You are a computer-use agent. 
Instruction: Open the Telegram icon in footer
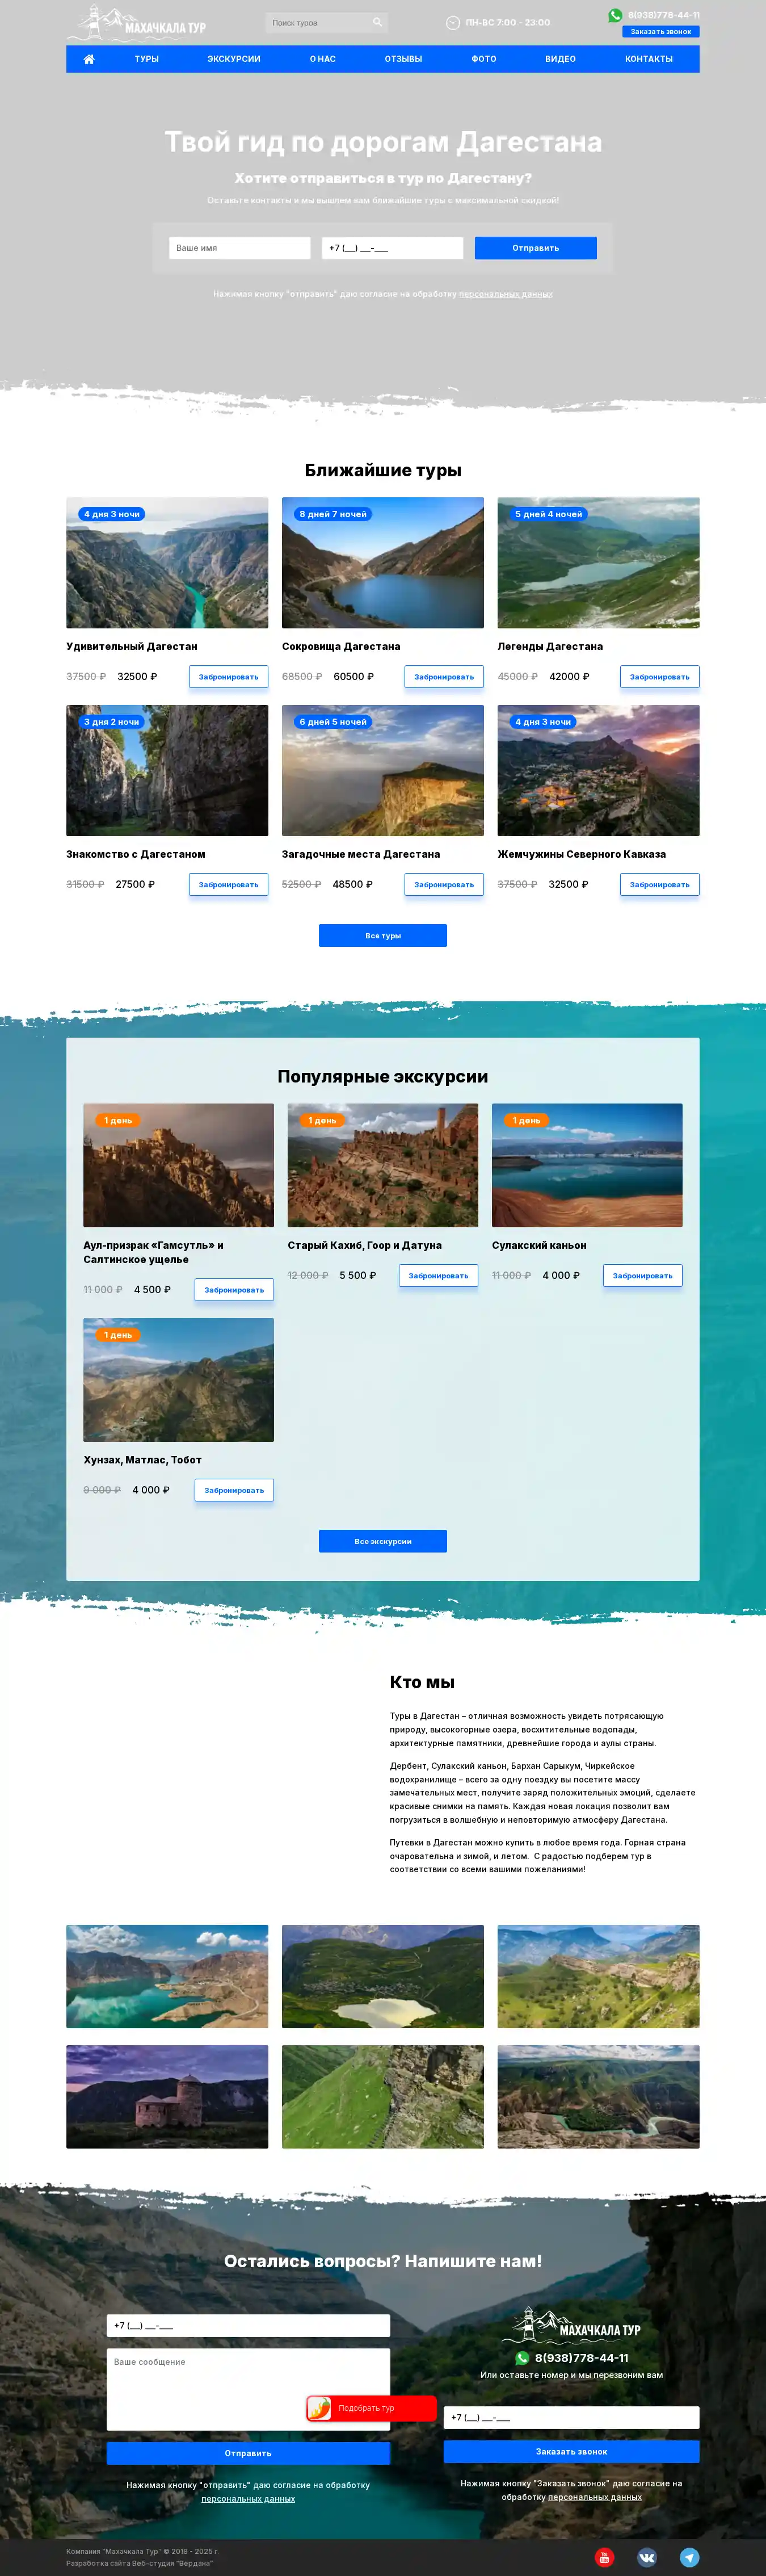[689, 2557]
